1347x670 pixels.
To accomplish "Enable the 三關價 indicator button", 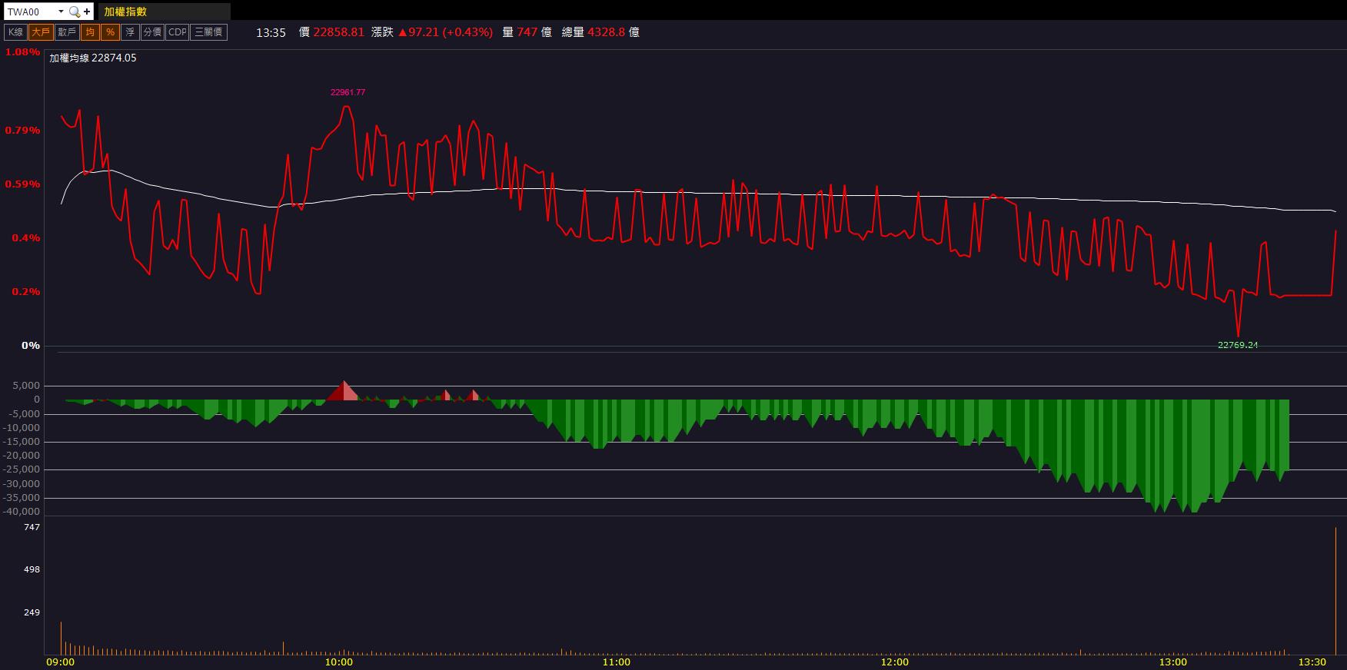I will 208,32.
